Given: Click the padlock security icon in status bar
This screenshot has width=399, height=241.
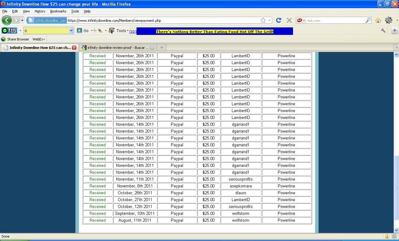Looking at the screenshot, I should (x=387, y=236).
